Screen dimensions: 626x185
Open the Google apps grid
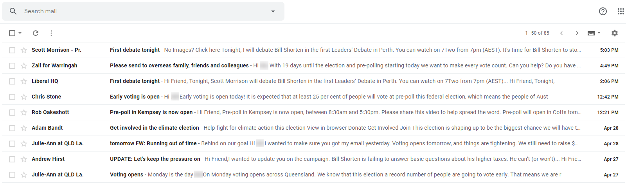(621, 11)
